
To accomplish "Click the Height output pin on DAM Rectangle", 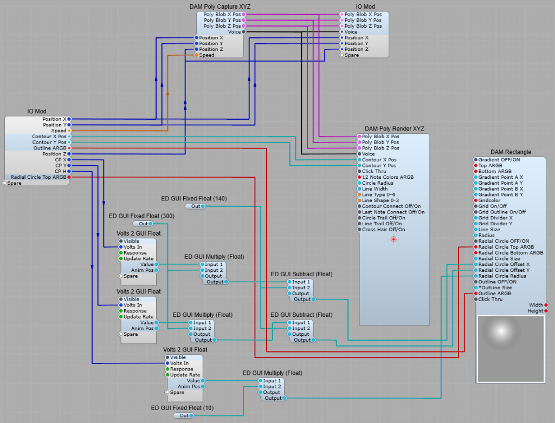I will pos(546,311).
